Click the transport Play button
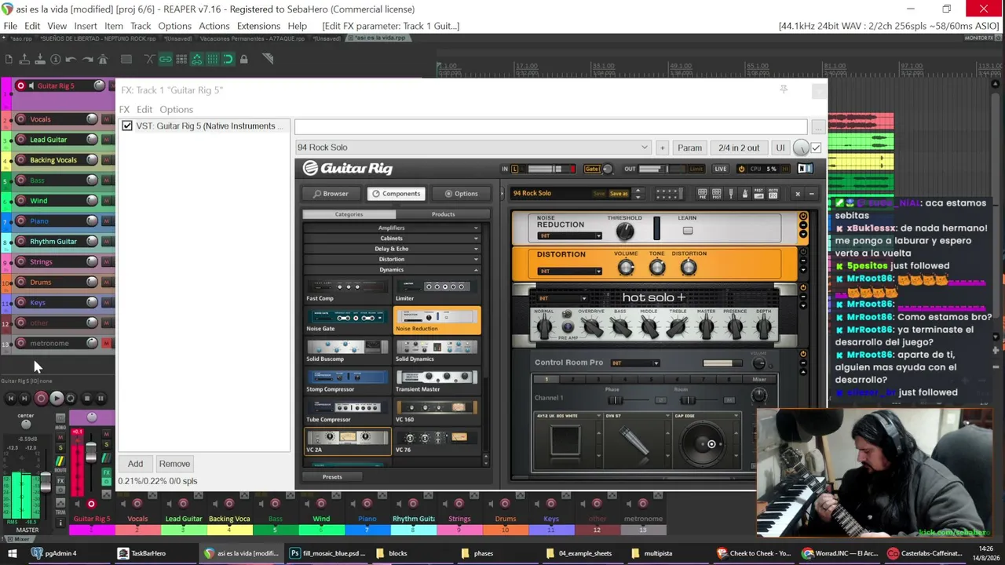 point(57,399)
